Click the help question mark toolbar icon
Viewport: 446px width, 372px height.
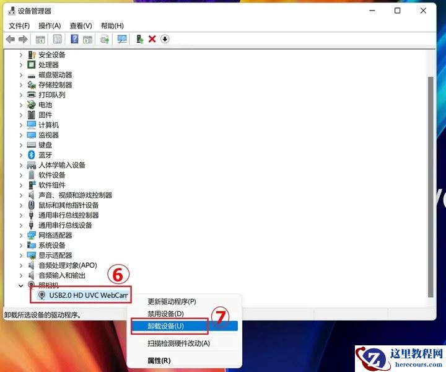(74, 39)
